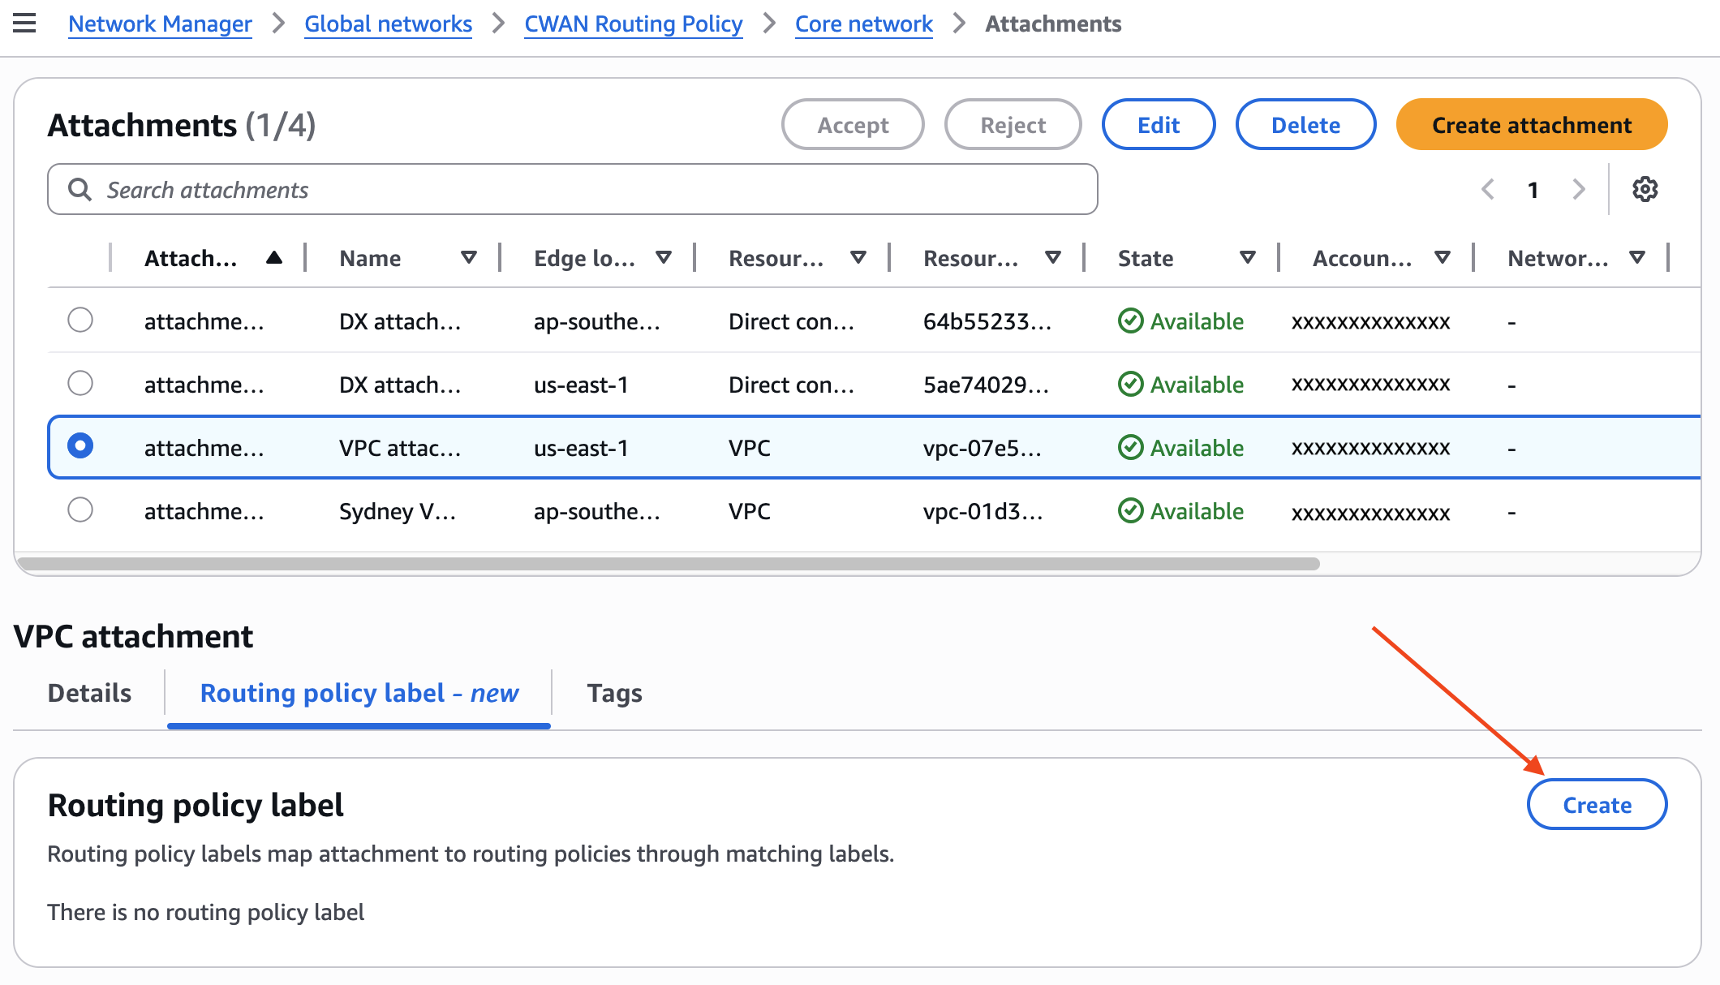Click the Create attachment button
This screenshot has width=1720, height=985.
(x=1530, y=124)
